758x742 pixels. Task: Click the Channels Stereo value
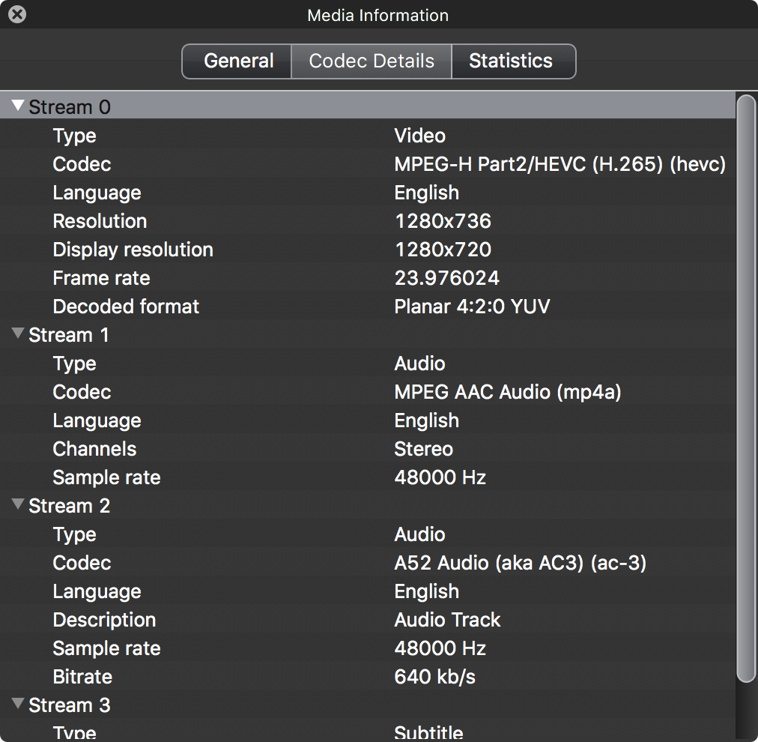coord(423,449)
